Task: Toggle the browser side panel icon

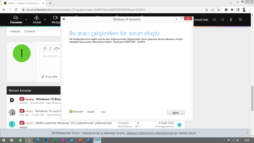Action: tap(238, 10)
